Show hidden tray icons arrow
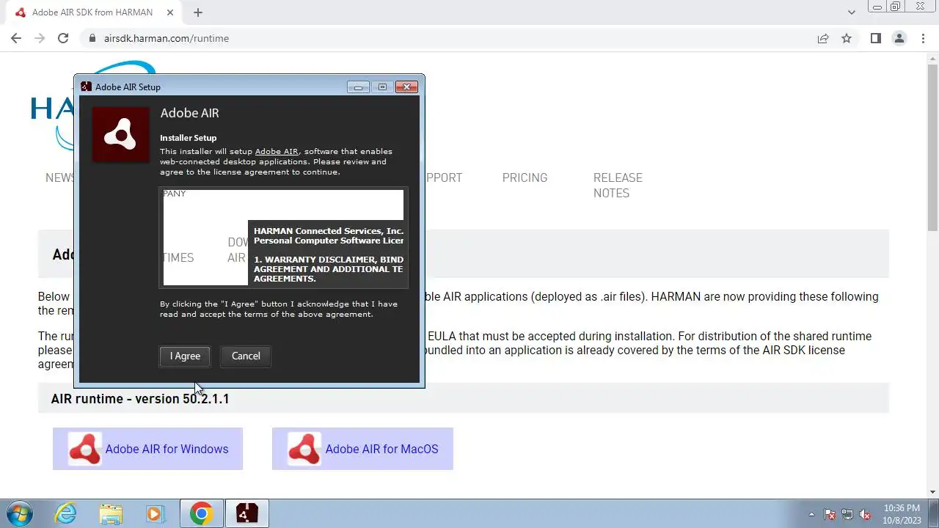Viewport: 939px width, 528px height. click(811, 514)
